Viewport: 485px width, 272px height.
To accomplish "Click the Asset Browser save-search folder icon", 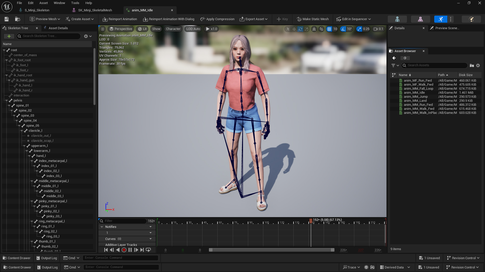I will coord(472,65).
